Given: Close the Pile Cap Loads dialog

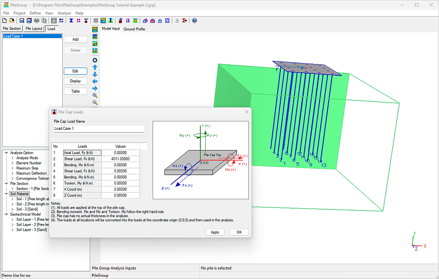Looking at the screenshot, I should click(x=247, y=112).
